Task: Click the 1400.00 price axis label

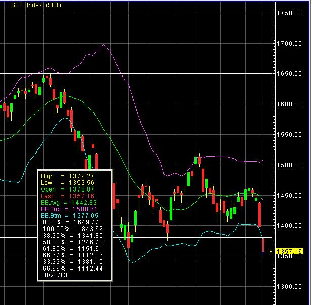Action: (289, 226)
